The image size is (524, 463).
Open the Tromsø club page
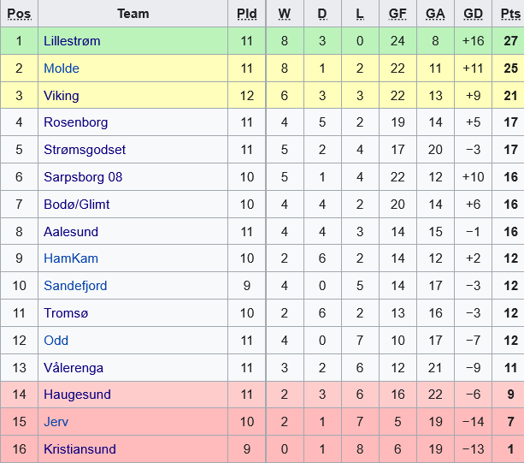(66, 313)
